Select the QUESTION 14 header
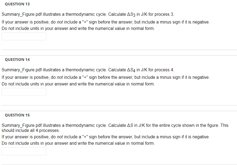 point(17,60)
